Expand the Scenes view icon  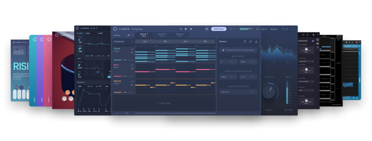[129, 35]
